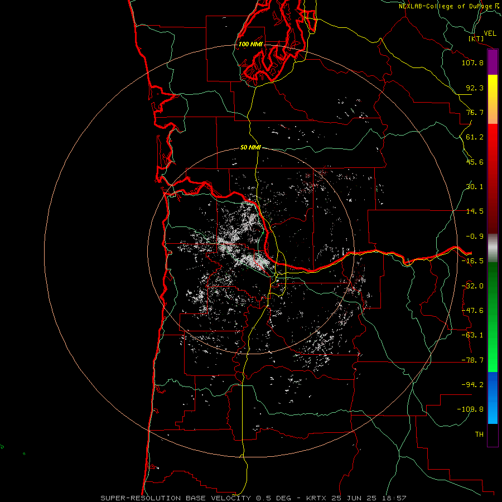Click the yellow-orange segment of the velocity color bar
This screenshot has height=502, width=502.
pos(493,99)
